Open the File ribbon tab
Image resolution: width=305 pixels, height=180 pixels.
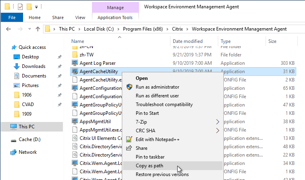click(x=12, y=17)
